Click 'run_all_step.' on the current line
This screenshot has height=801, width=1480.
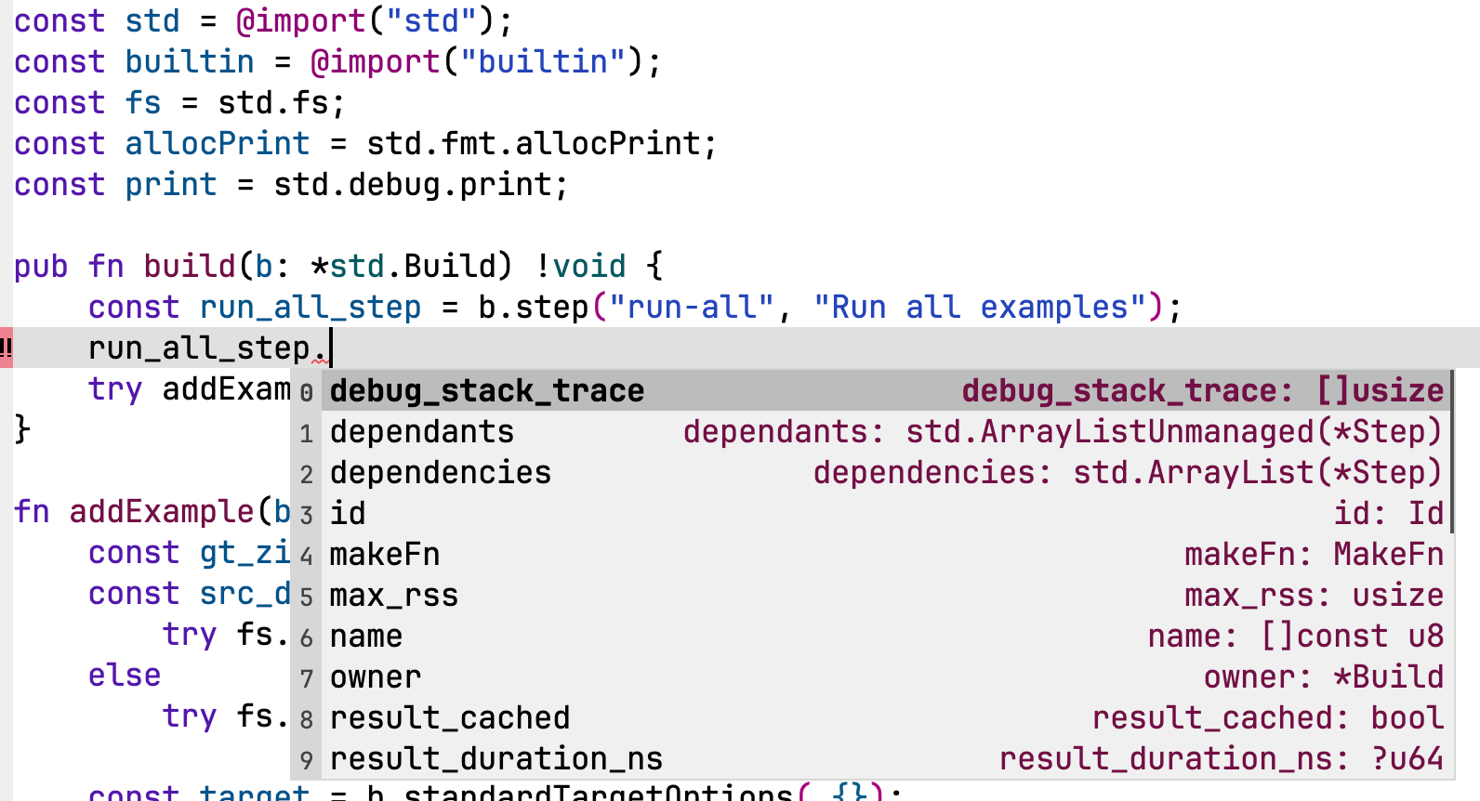click(208, 348)
